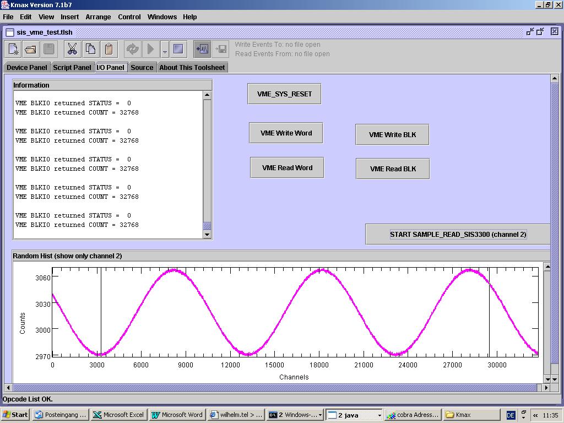This screenshot has height=423, width=564.
Task: Expand the '2 java' taskbar group dropdown
Action: 379,415
